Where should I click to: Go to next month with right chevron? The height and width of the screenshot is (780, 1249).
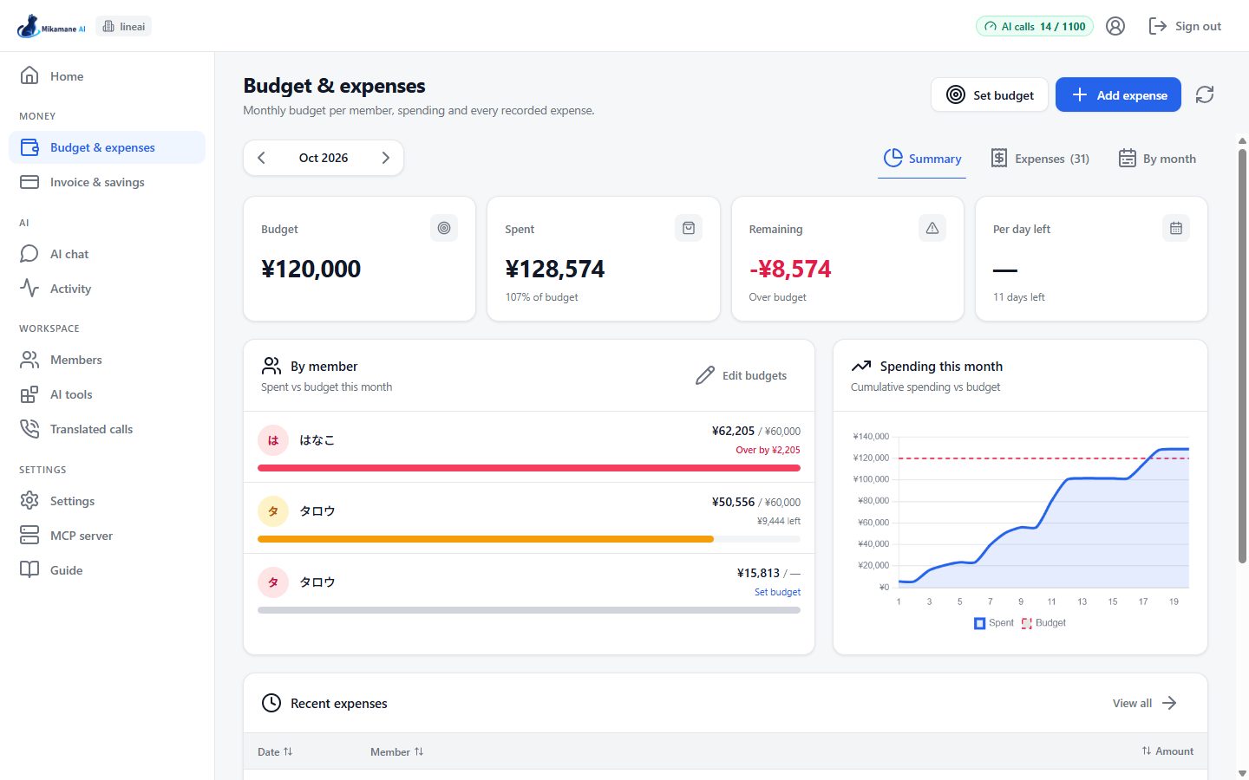coord(386,158)
